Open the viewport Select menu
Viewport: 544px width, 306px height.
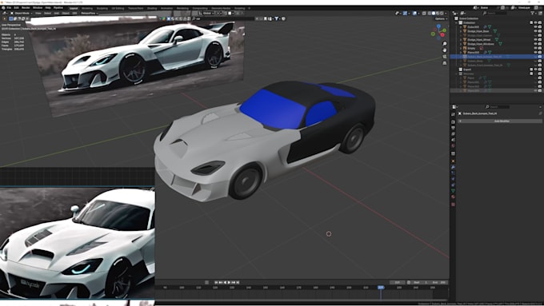pyautogui.click(x=47, y=13)
